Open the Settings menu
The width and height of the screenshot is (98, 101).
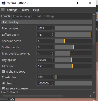12,10
